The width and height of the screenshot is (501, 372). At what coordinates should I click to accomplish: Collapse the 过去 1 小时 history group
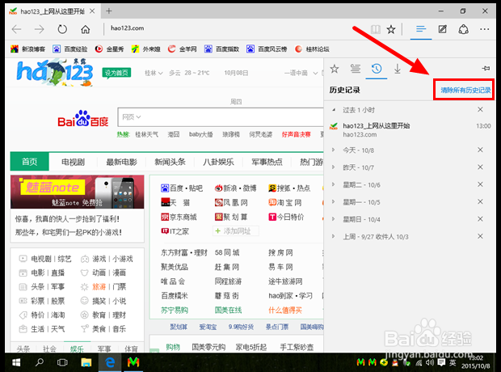coord(334,110)
